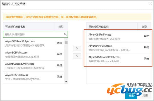Viewport: 154px width, 101px height.
Task: Close the dialog with the X icon
Action: coord(150,4)
